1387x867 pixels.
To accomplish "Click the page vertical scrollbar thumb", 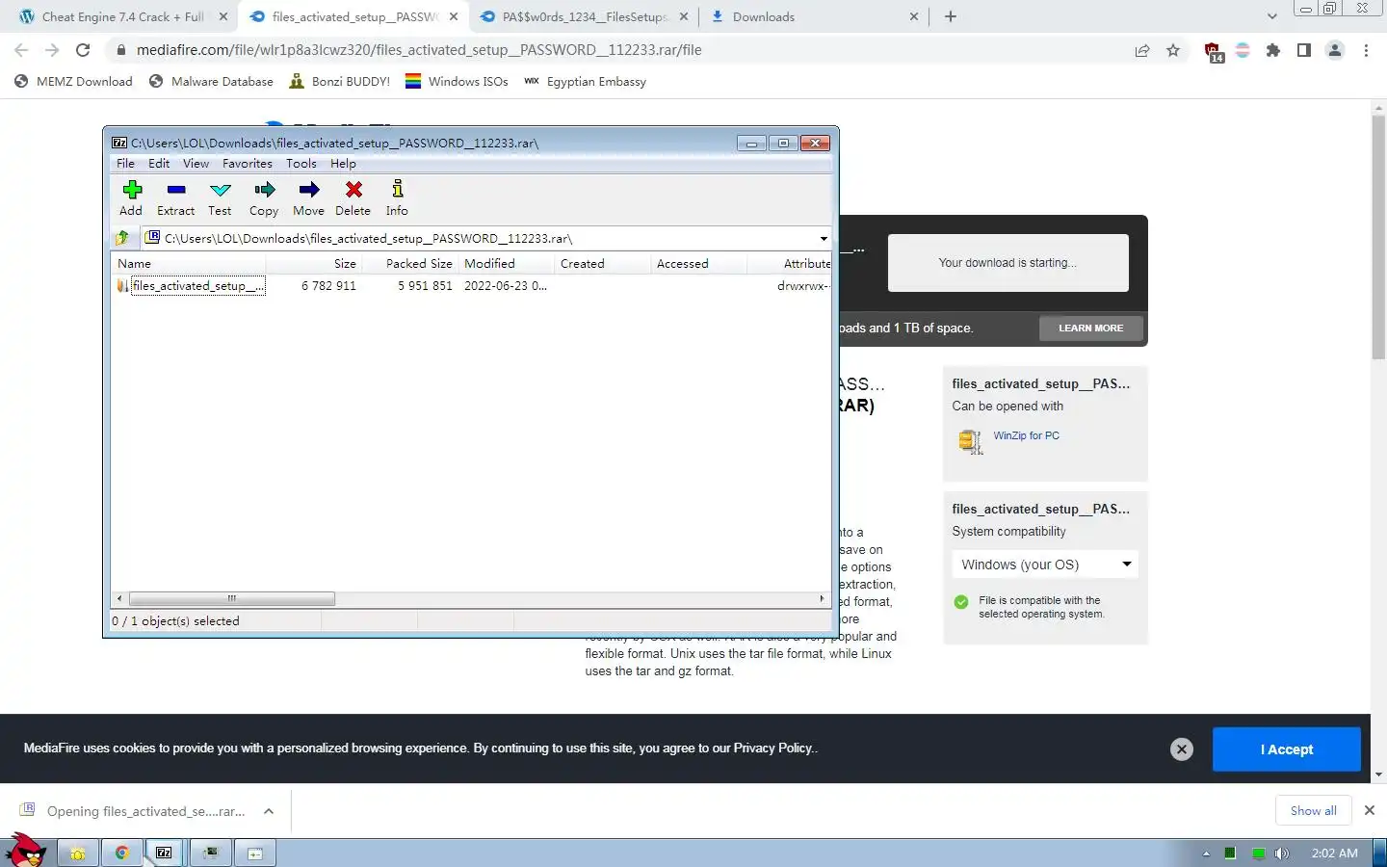I will [1378, 237].
